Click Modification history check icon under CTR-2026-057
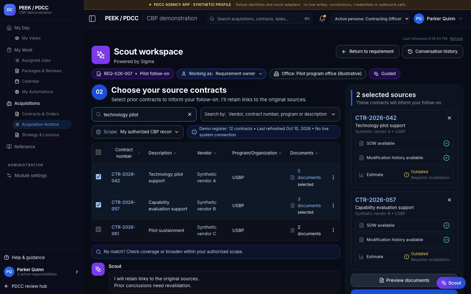The image size is (471, 294). pyautogui.click(x=446, y=240)
